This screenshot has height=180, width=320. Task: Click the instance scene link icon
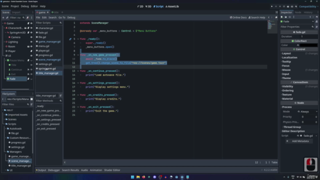click(x=7, y=18)
